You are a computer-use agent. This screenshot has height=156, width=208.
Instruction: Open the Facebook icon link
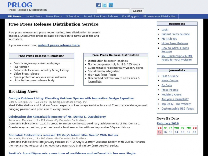point(98,5)
